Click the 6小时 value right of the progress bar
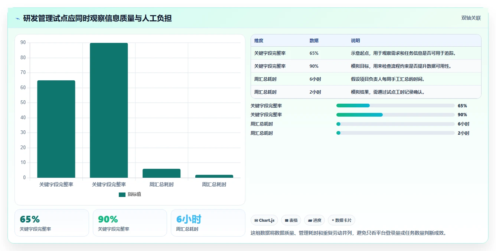 464,124
